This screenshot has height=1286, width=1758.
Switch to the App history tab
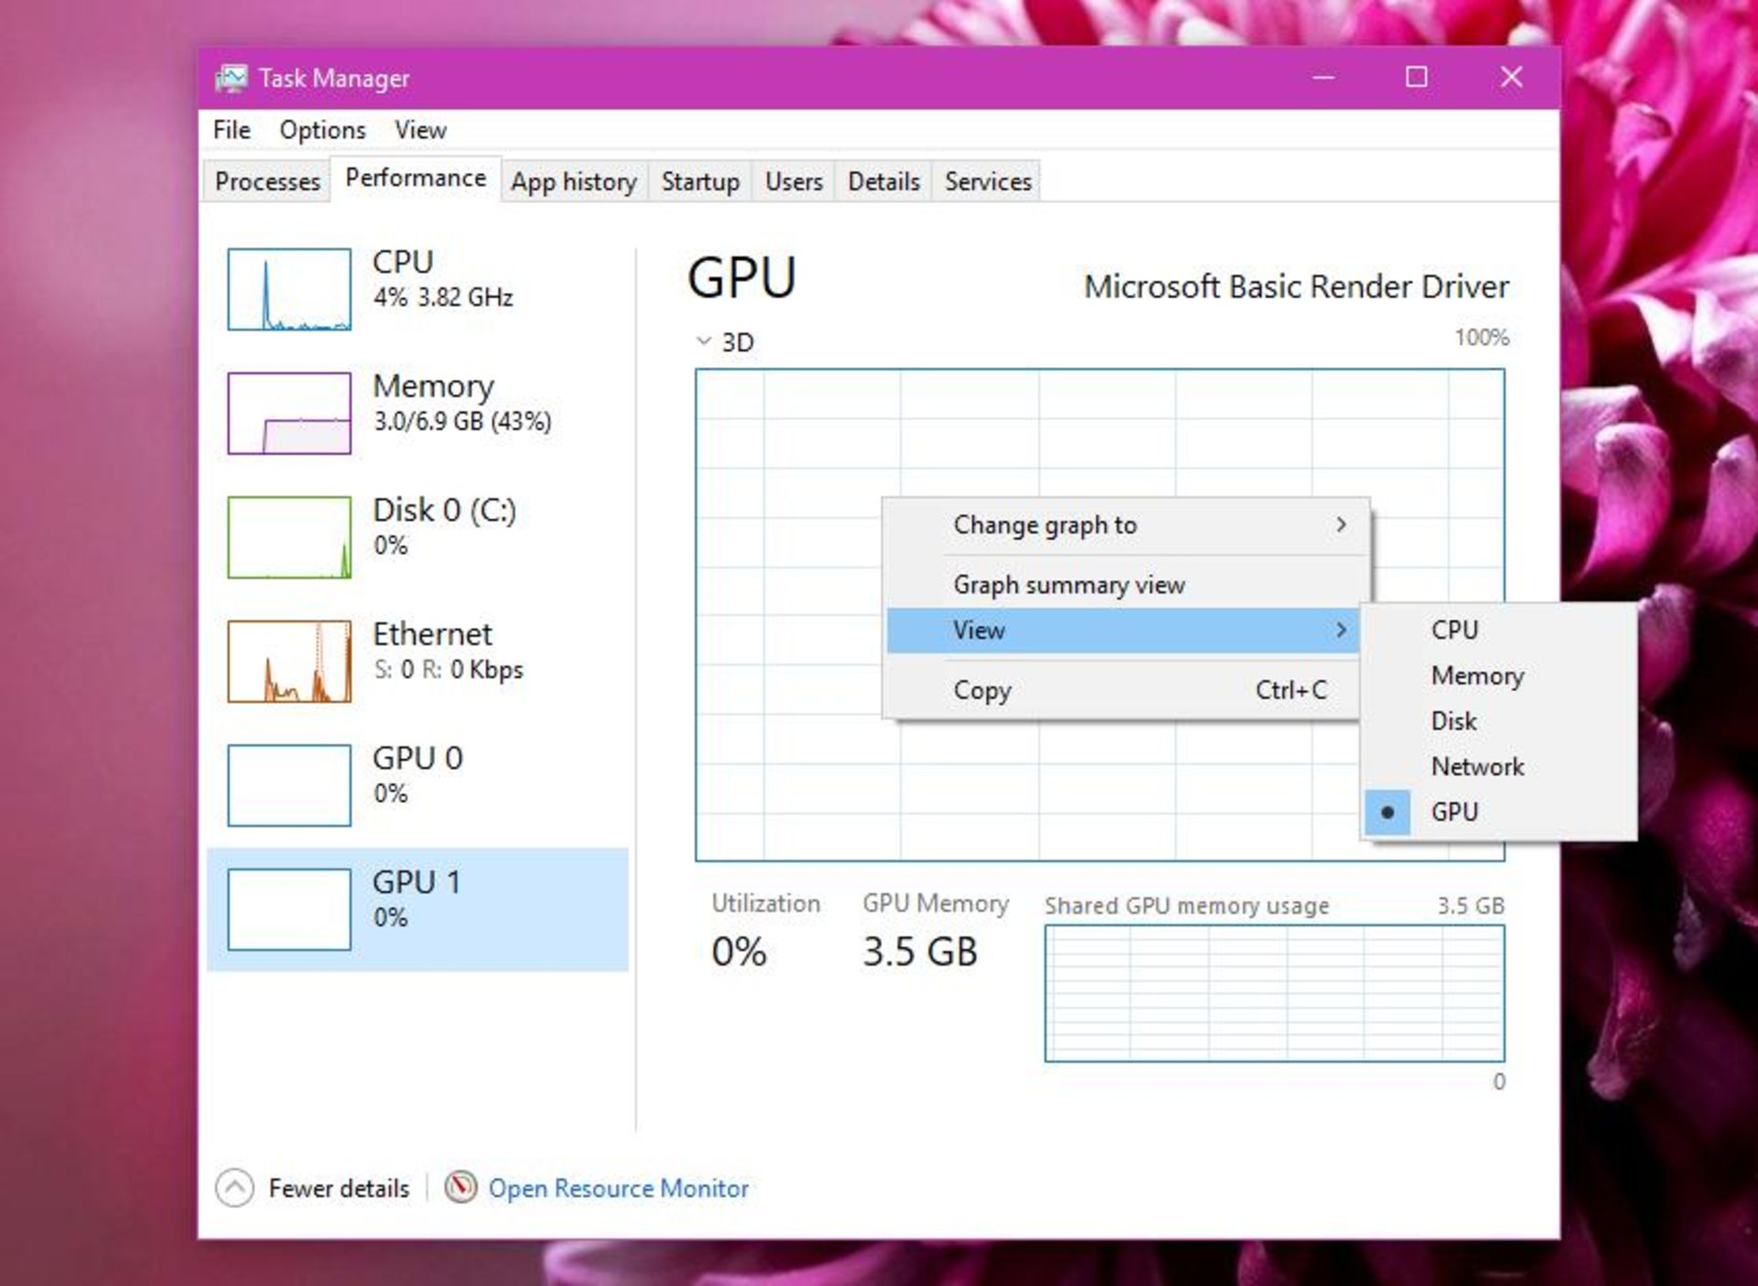573,181
